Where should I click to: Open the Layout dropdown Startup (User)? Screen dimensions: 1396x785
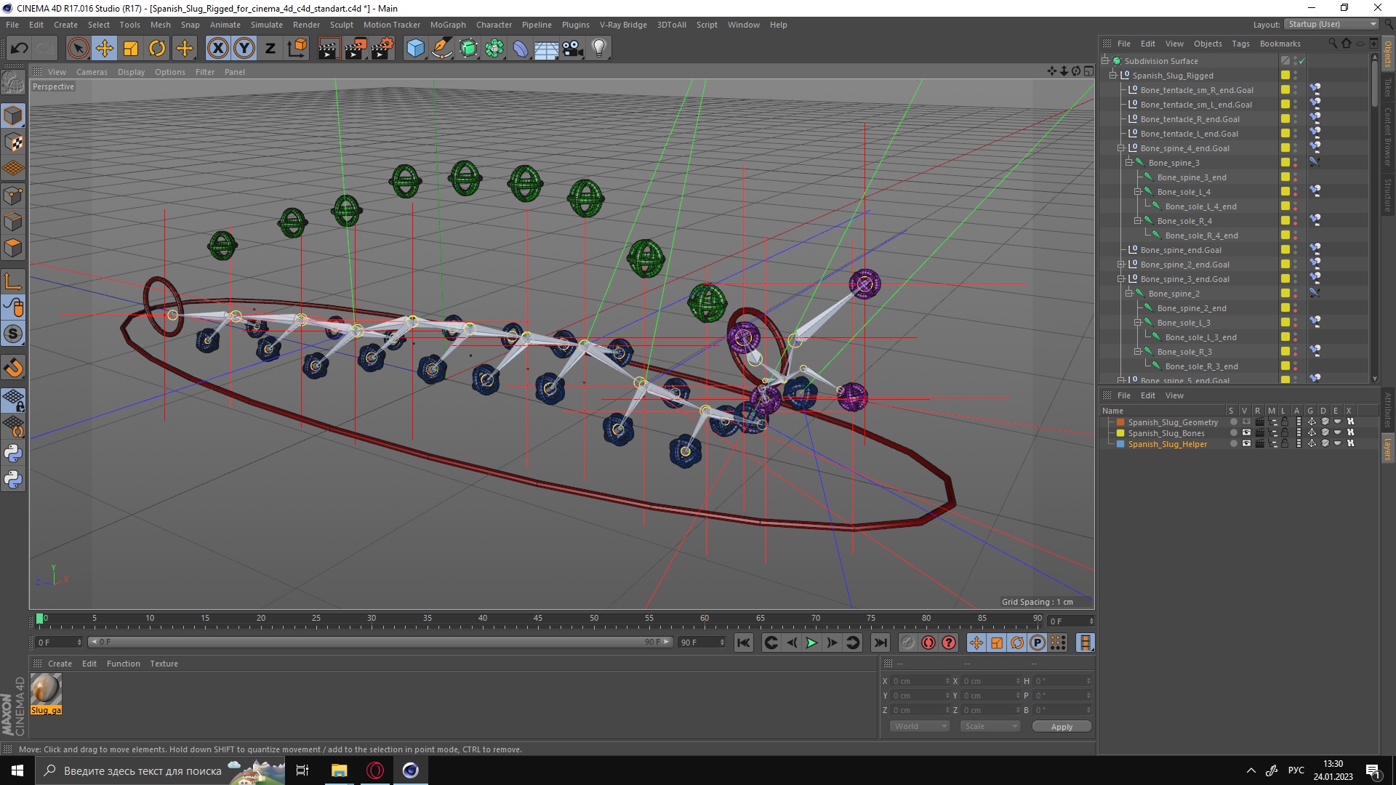1332,24
